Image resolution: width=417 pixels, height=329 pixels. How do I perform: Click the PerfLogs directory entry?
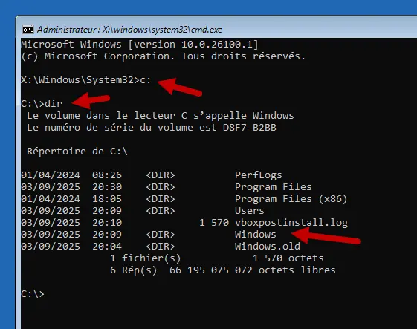click(x=258, y=175)
